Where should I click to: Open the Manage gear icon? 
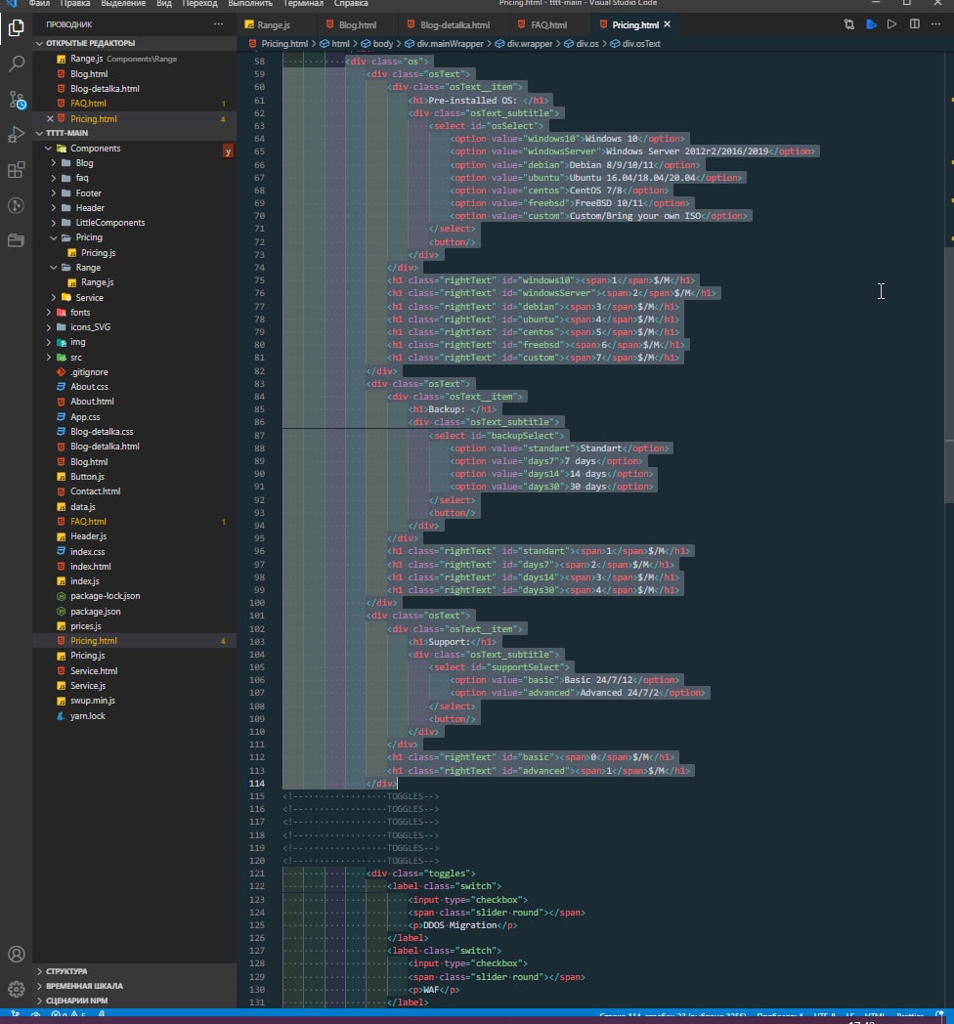click(17, 990)
